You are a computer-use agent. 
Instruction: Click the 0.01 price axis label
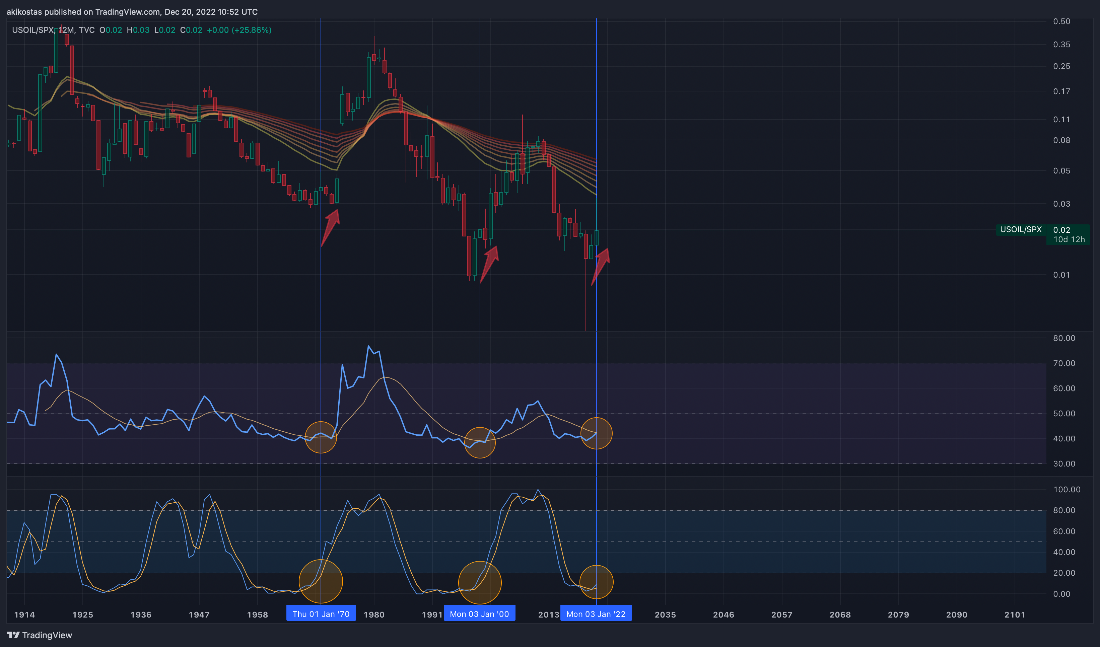(x=1061, y=275)
